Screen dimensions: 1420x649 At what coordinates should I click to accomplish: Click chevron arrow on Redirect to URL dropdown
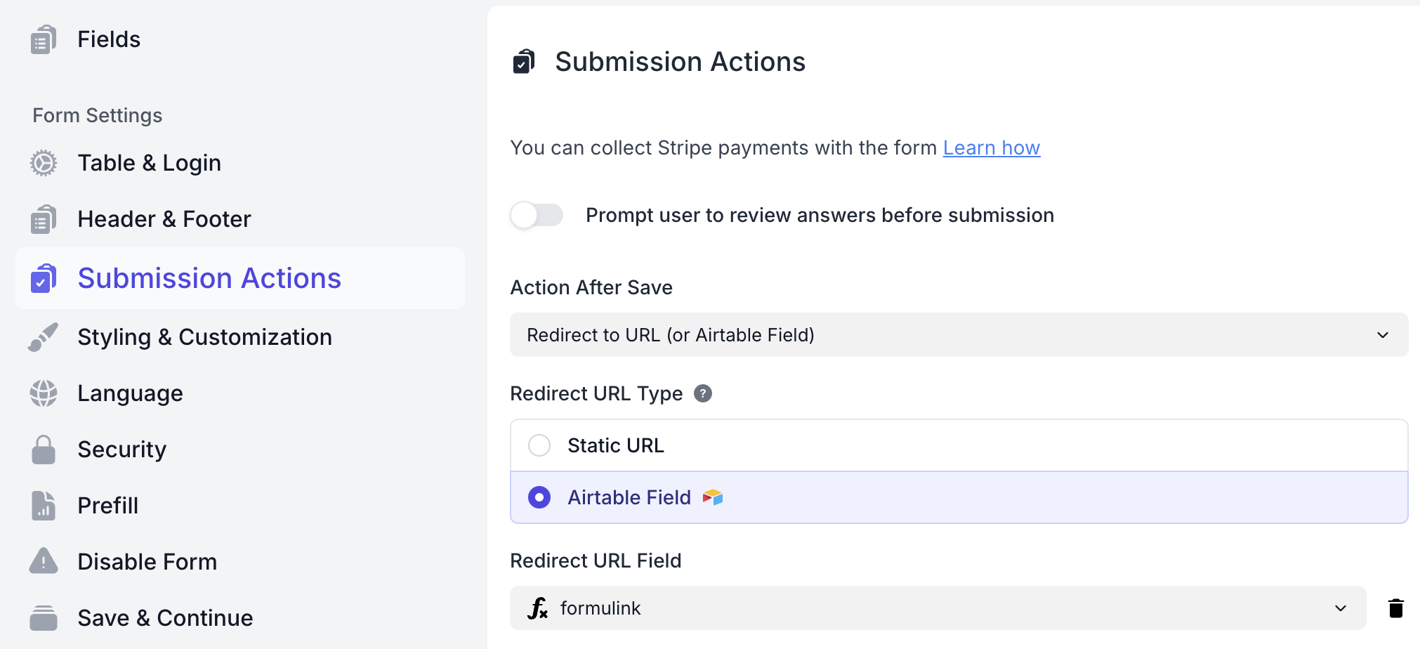point(1382,335)
